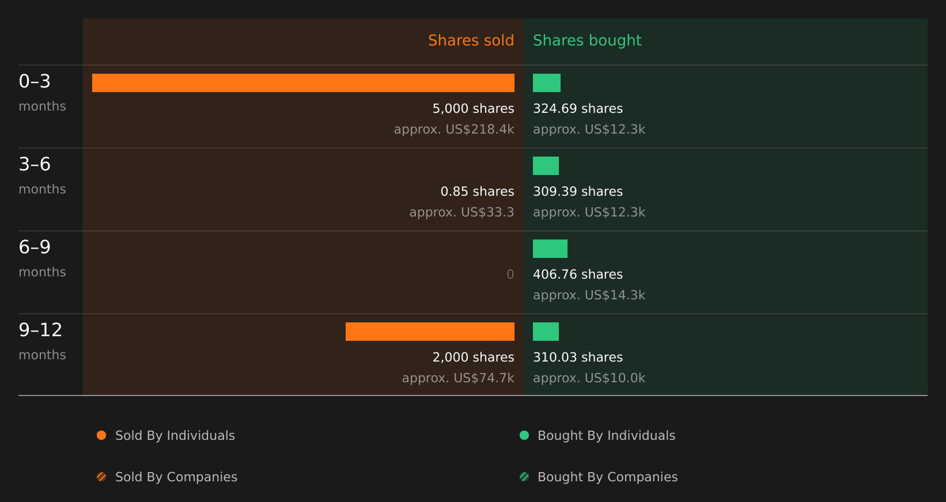Viewport: 946px width, 502px height.
Task: Click the 3–6 months row label
Action: tap(42, 176)
